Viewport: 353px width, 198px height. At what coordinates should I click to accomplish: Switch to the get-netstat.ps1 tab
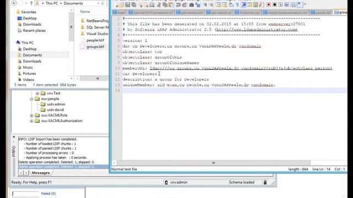pyautogui.click(x=190, y=12)
